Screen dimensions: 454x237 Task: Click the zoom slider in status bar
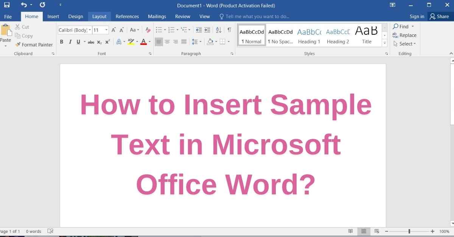pyautogui.click(x=409, y=231)
